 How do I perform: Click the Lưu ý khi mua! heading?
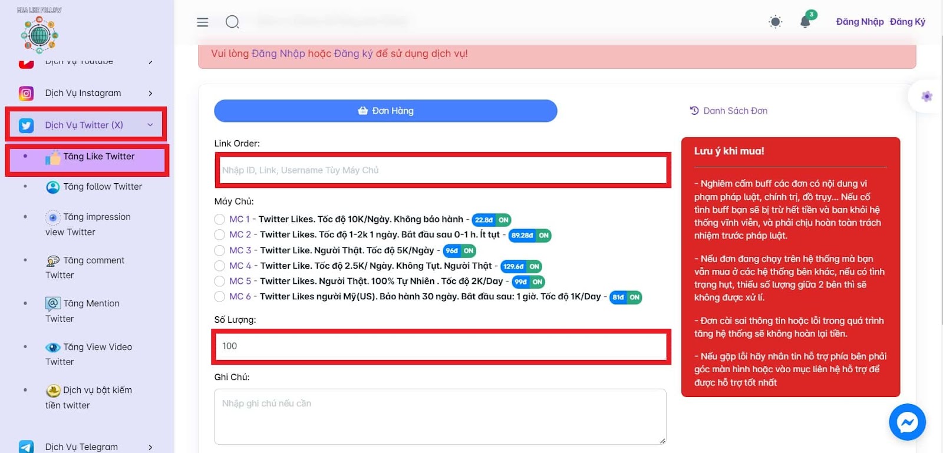click(729, 151)
